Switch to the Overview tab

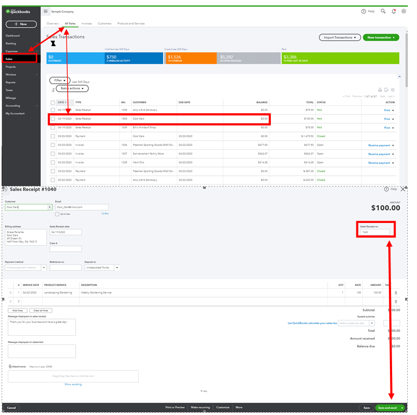(53, 24)
